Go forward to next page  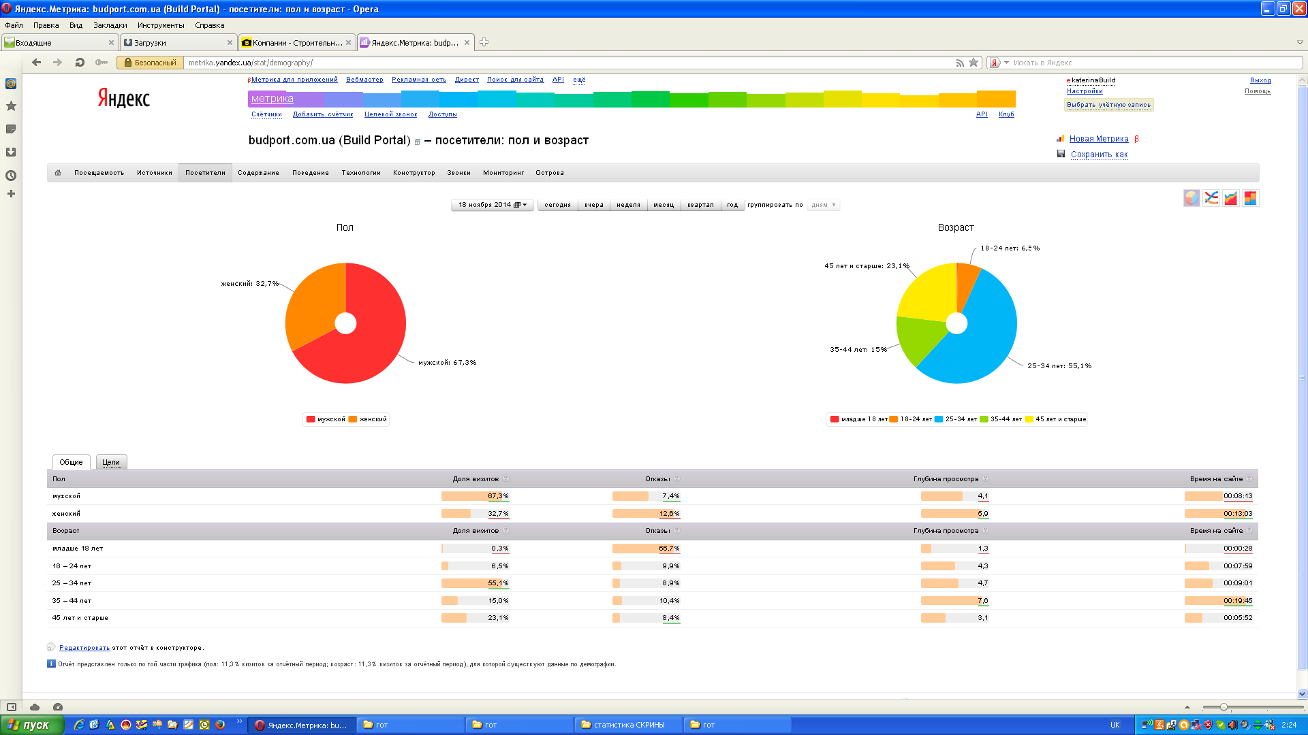pos(58,63)
